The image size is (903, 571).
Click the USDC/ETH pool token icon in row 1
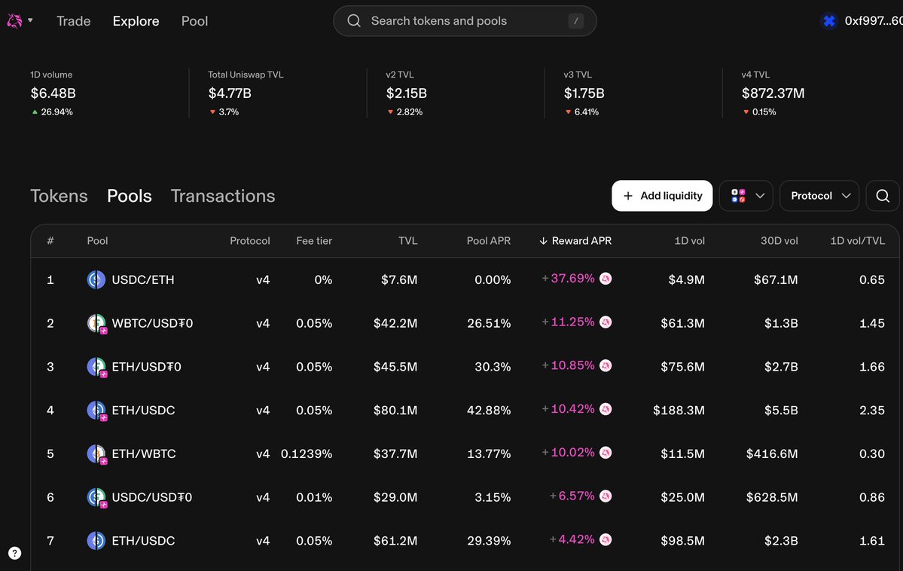click(x=96, y=279)
